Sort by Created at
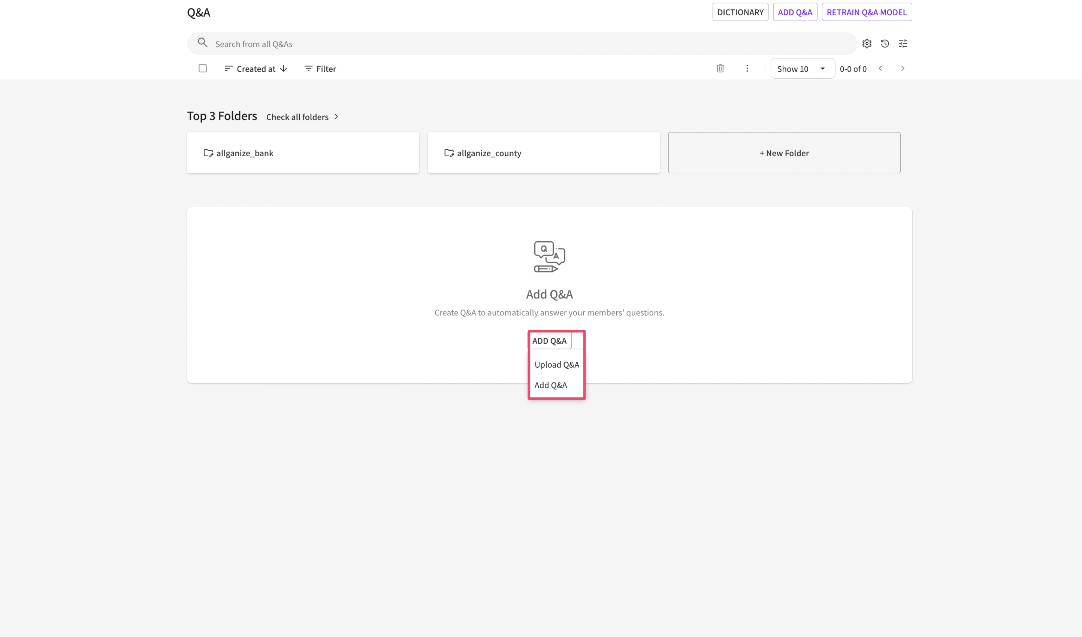Screen dimensions: 1082x637 point(256,69)
